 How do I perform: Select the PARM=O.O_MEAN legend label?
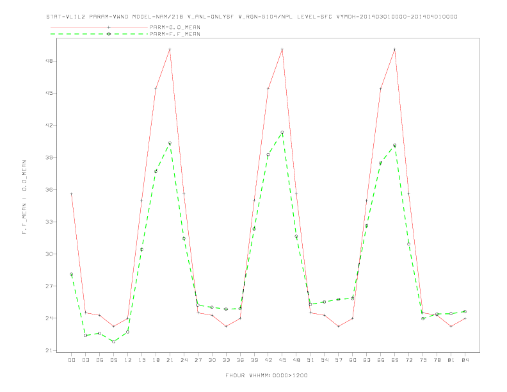point(175,27)
